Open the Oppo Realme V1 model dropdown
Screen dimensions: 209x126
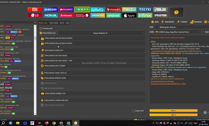102,33
